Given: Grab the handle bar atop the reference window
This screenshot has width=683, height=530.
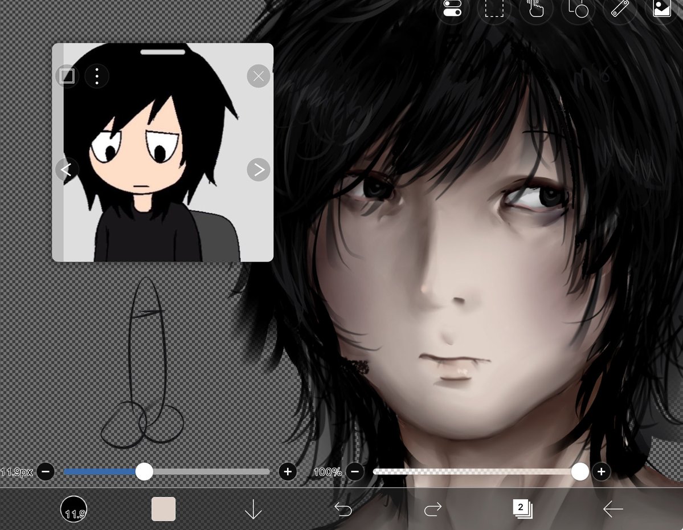Looking at the screenshot, I should [x=163, y=52].
